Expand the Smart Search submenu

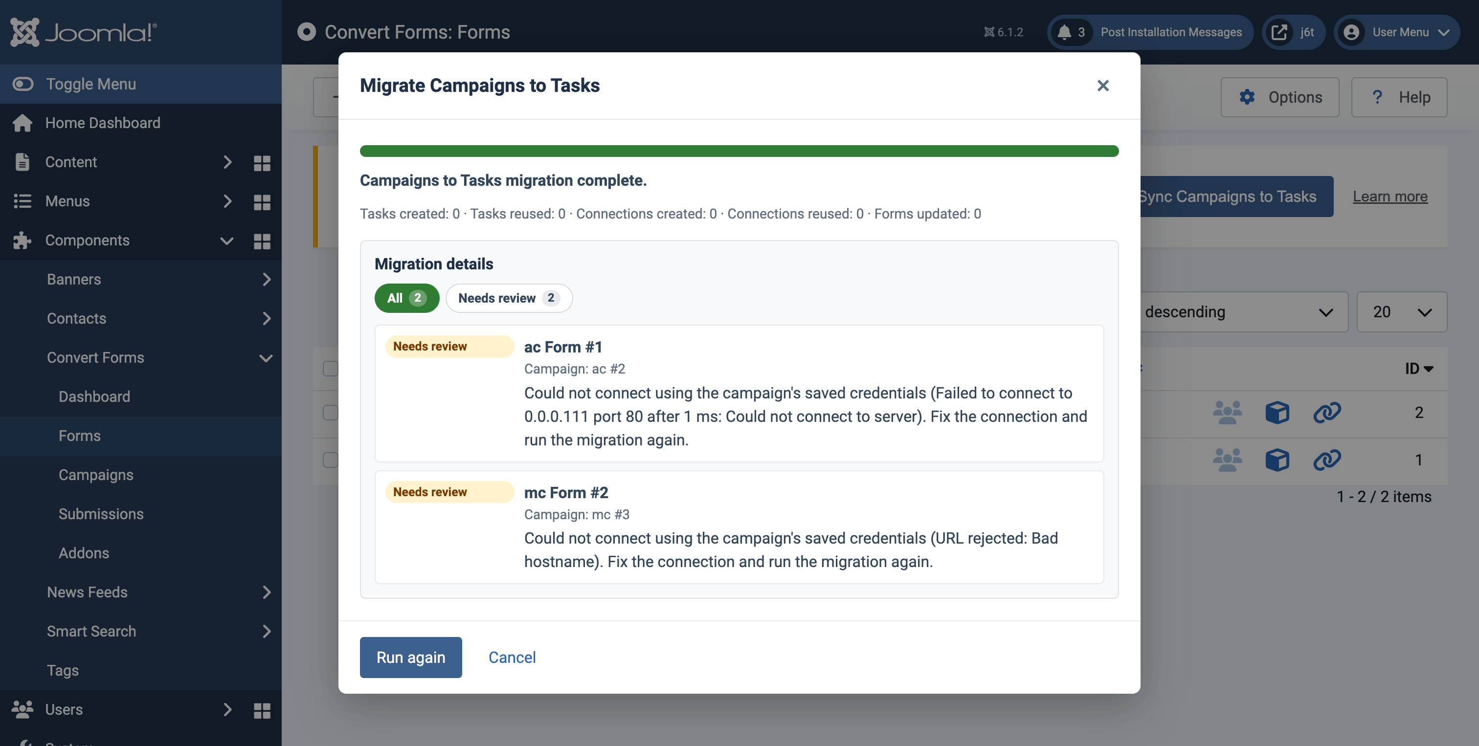pyautogui.click(x=267, y=631)
